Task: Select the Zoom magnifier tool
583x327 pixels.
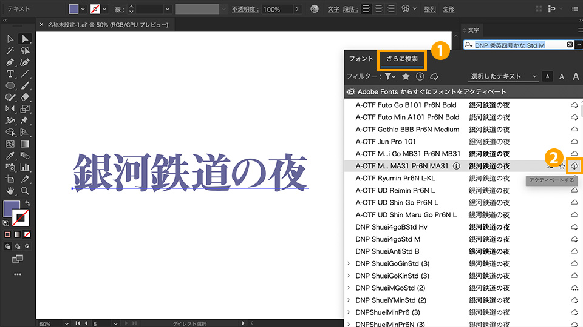Action: tap(25, 191)
